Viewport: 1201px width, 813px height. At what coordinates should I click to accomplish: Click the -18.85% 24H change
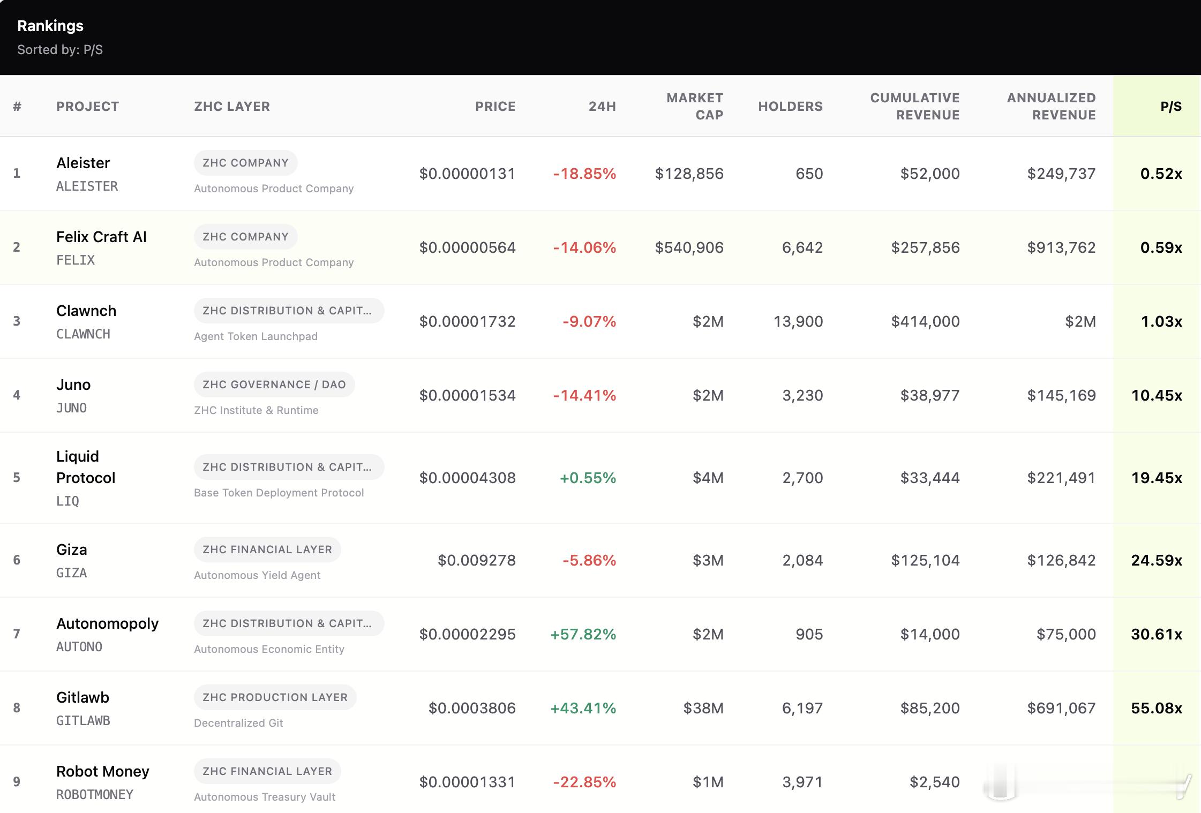pos(584,174)
